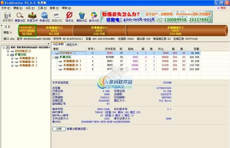Select SYSTEM(C:) segment in disk map
Screen dimensions: 230x148
point(27,31)
